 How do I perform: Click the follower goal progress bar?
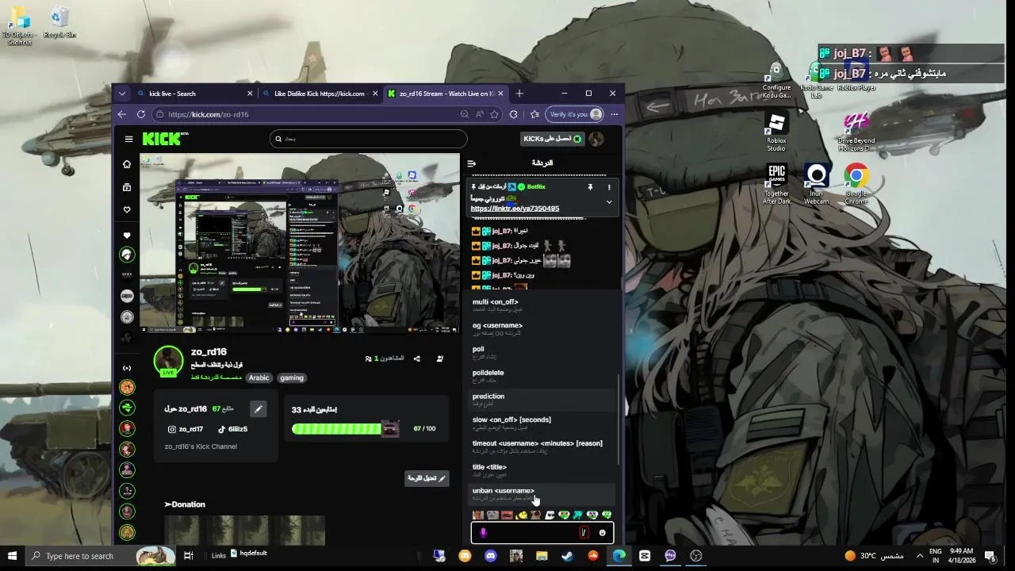(345, 429)
